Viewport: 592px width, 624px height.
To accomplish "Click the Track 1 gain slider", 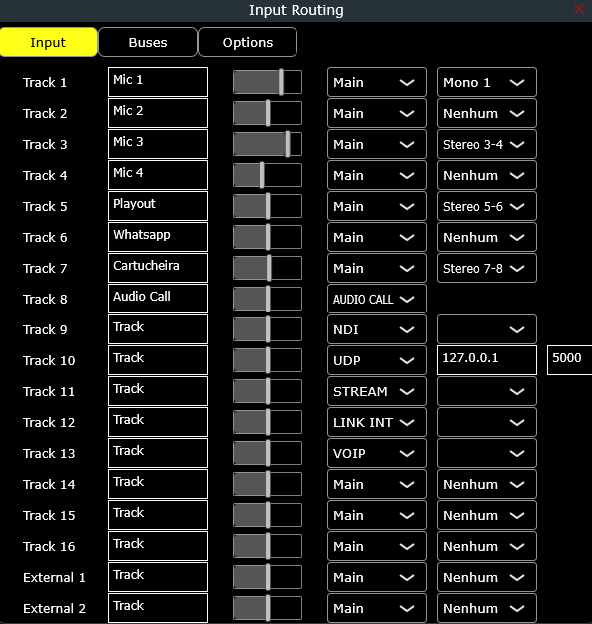I will coord(268,82).
